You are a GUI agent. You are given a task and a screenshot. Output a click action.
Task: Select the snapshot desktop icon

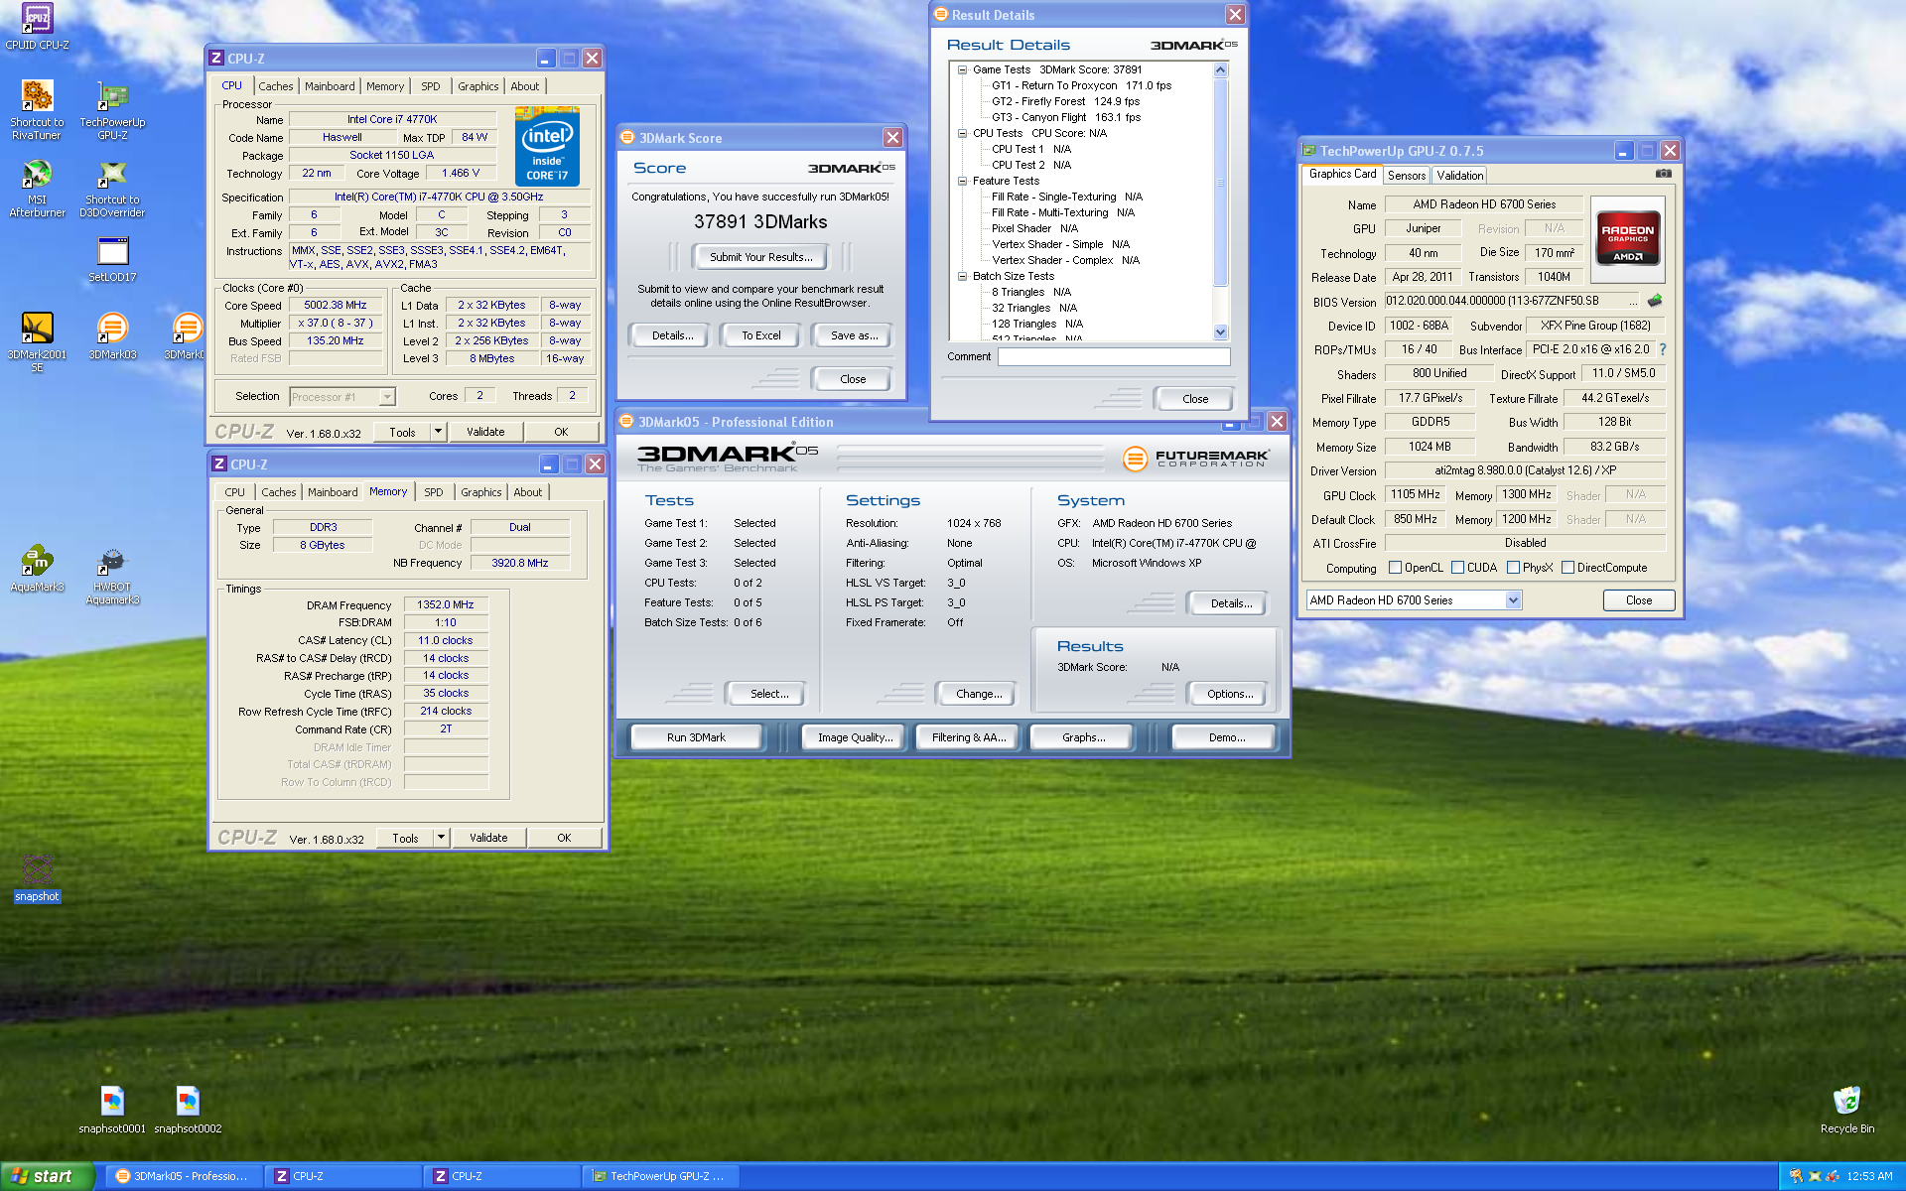click(x=37, y=877)
